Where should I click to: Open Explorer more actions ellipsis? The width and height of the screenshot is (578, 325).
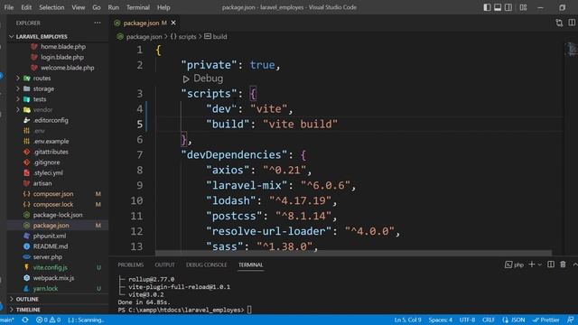point(98,23)
